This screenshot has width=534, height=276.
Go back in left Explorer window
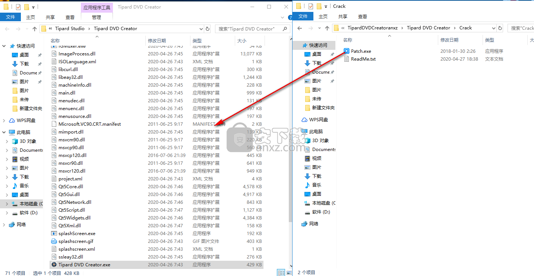coord(7,29)
